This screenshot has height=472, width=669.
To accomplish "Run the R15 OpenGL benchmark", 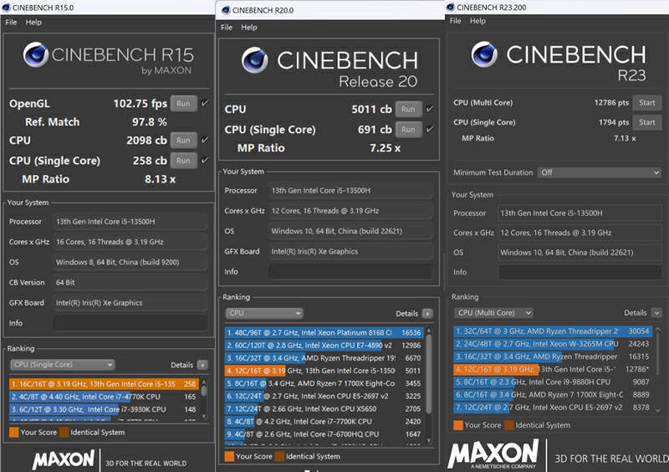I will click(x=184, y=105).
